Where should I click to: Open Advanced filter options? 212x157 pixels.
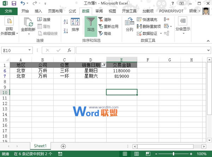[x=105, y=34]
